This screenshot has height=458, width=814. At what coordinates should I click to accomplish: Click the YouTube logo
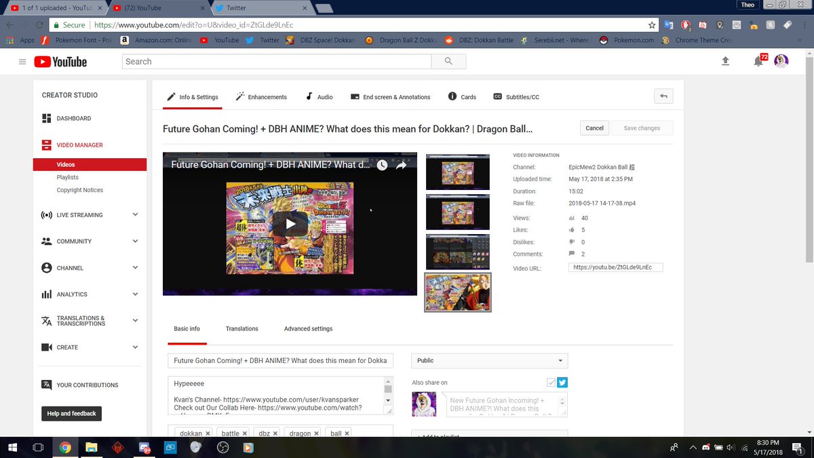[x=60, y=62]
